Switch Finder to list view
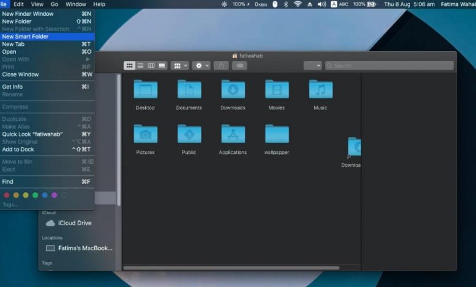This screenshot has height=287, width=476. [x=140, y=65]
